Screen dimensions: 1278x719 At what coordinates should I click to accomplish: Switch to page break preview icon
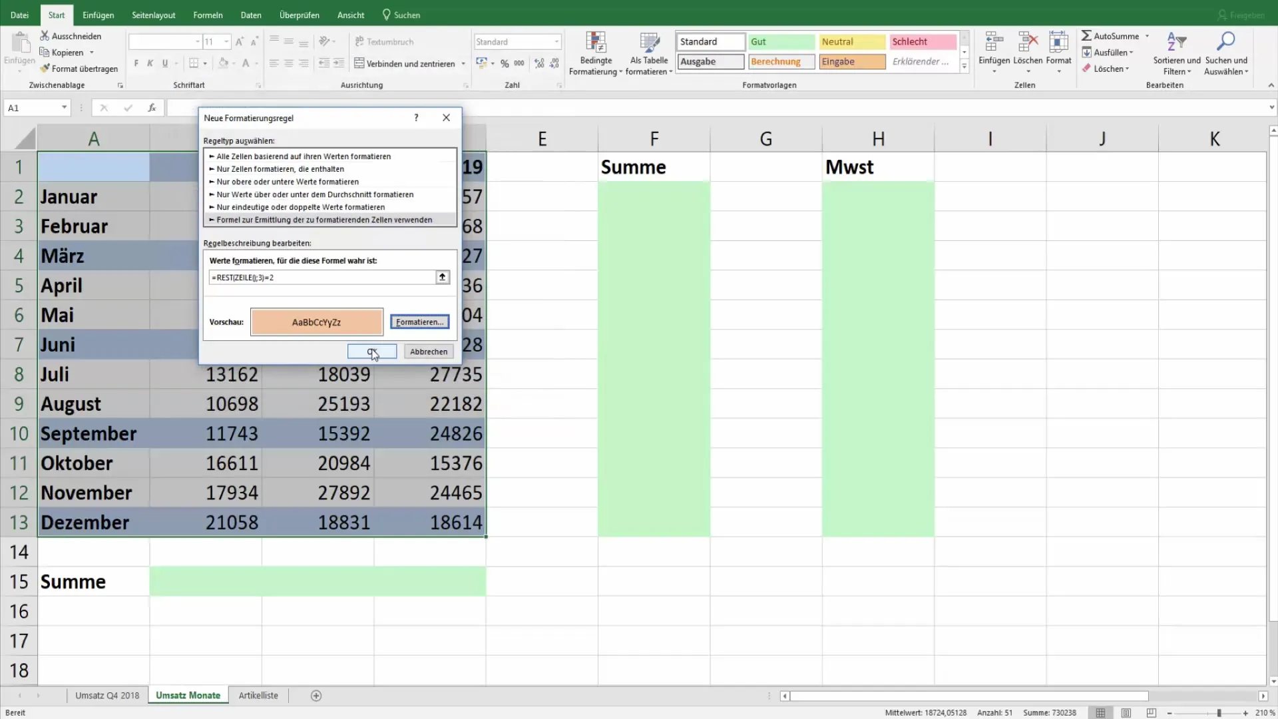click(1151, 712)
